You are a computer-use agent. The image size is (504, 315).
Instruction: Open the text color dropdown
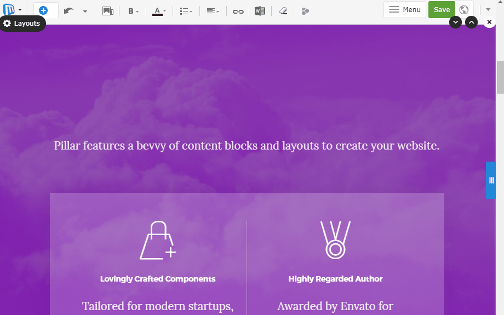(x=159, y=12)
